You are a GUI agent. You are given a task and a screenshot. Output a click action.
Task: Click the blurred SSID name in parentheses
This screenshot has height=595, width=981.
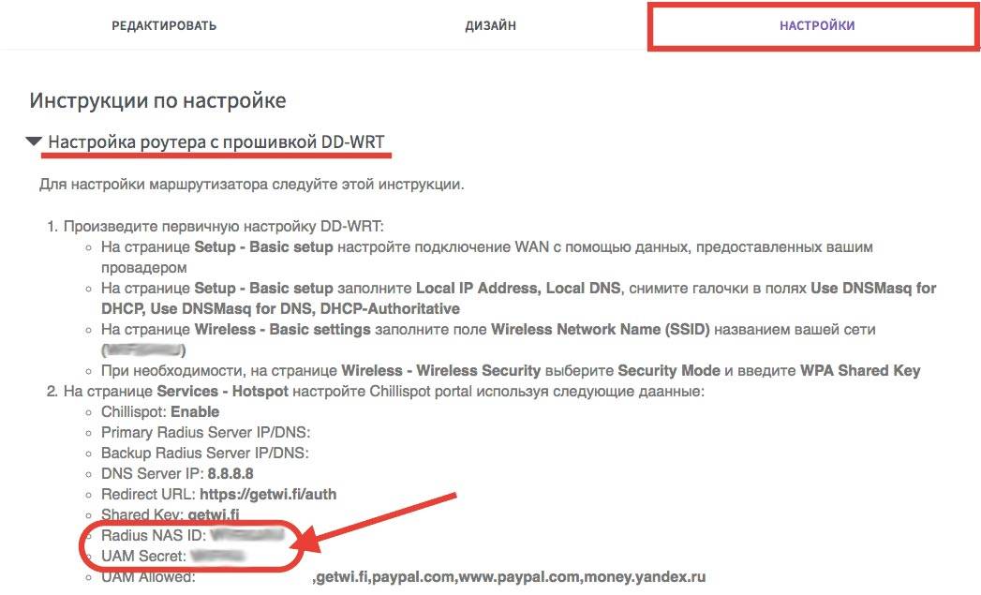[144, 350]
